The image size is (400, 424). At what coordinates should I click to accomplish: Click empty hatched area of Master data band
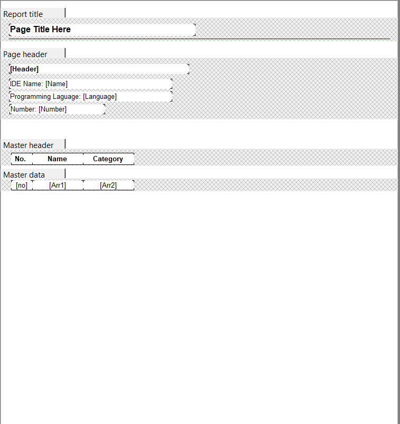[x=264, y=185]
